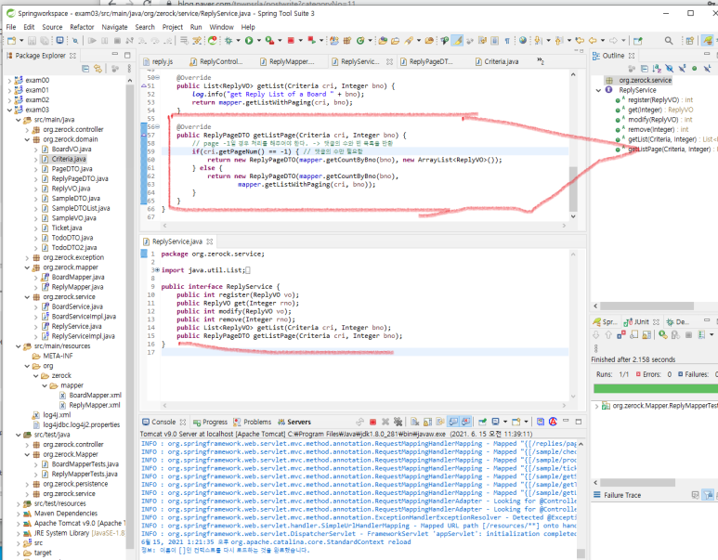Image resolution: width=718 pixels, height=560 pixels.
Task: Click Pin Console icon
Action: pos(482,422)
